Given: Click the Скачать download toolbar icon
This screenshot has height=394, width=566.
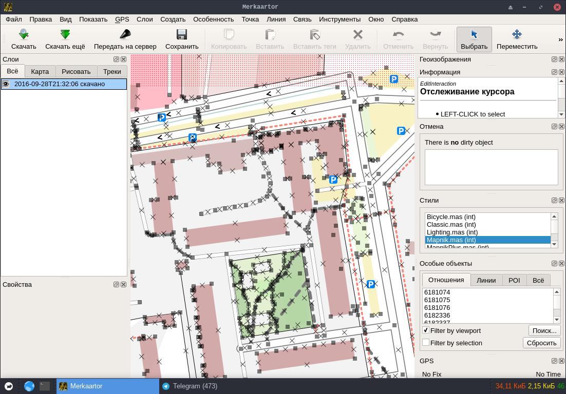Looking at the screenshot, I should (x=24, y=39).
